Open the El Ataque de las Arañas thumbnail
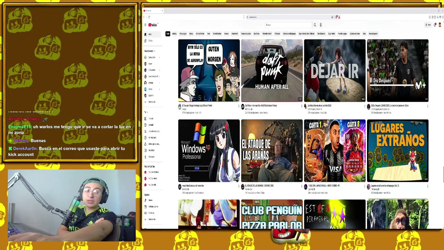The image size is (444, 250). point(272,151)
